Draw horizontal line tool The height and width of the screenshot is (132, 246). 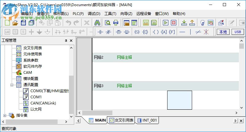182,32
